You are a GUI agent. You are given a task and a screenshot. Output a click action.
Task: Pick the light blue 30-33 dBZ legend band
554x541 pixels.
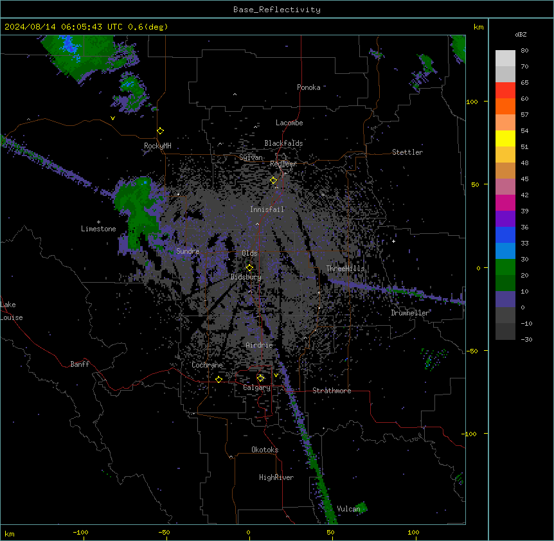tap(505, 251)
